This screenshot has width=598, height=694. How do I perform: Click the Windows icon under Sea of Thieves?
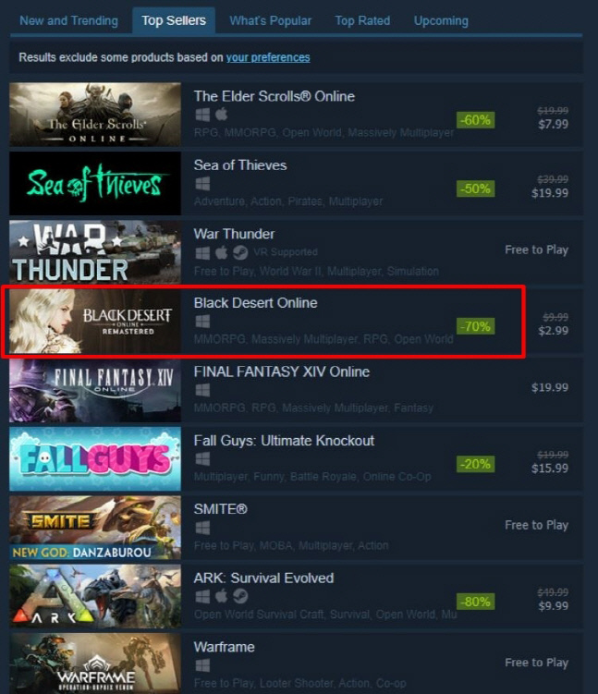coord(202,184)
